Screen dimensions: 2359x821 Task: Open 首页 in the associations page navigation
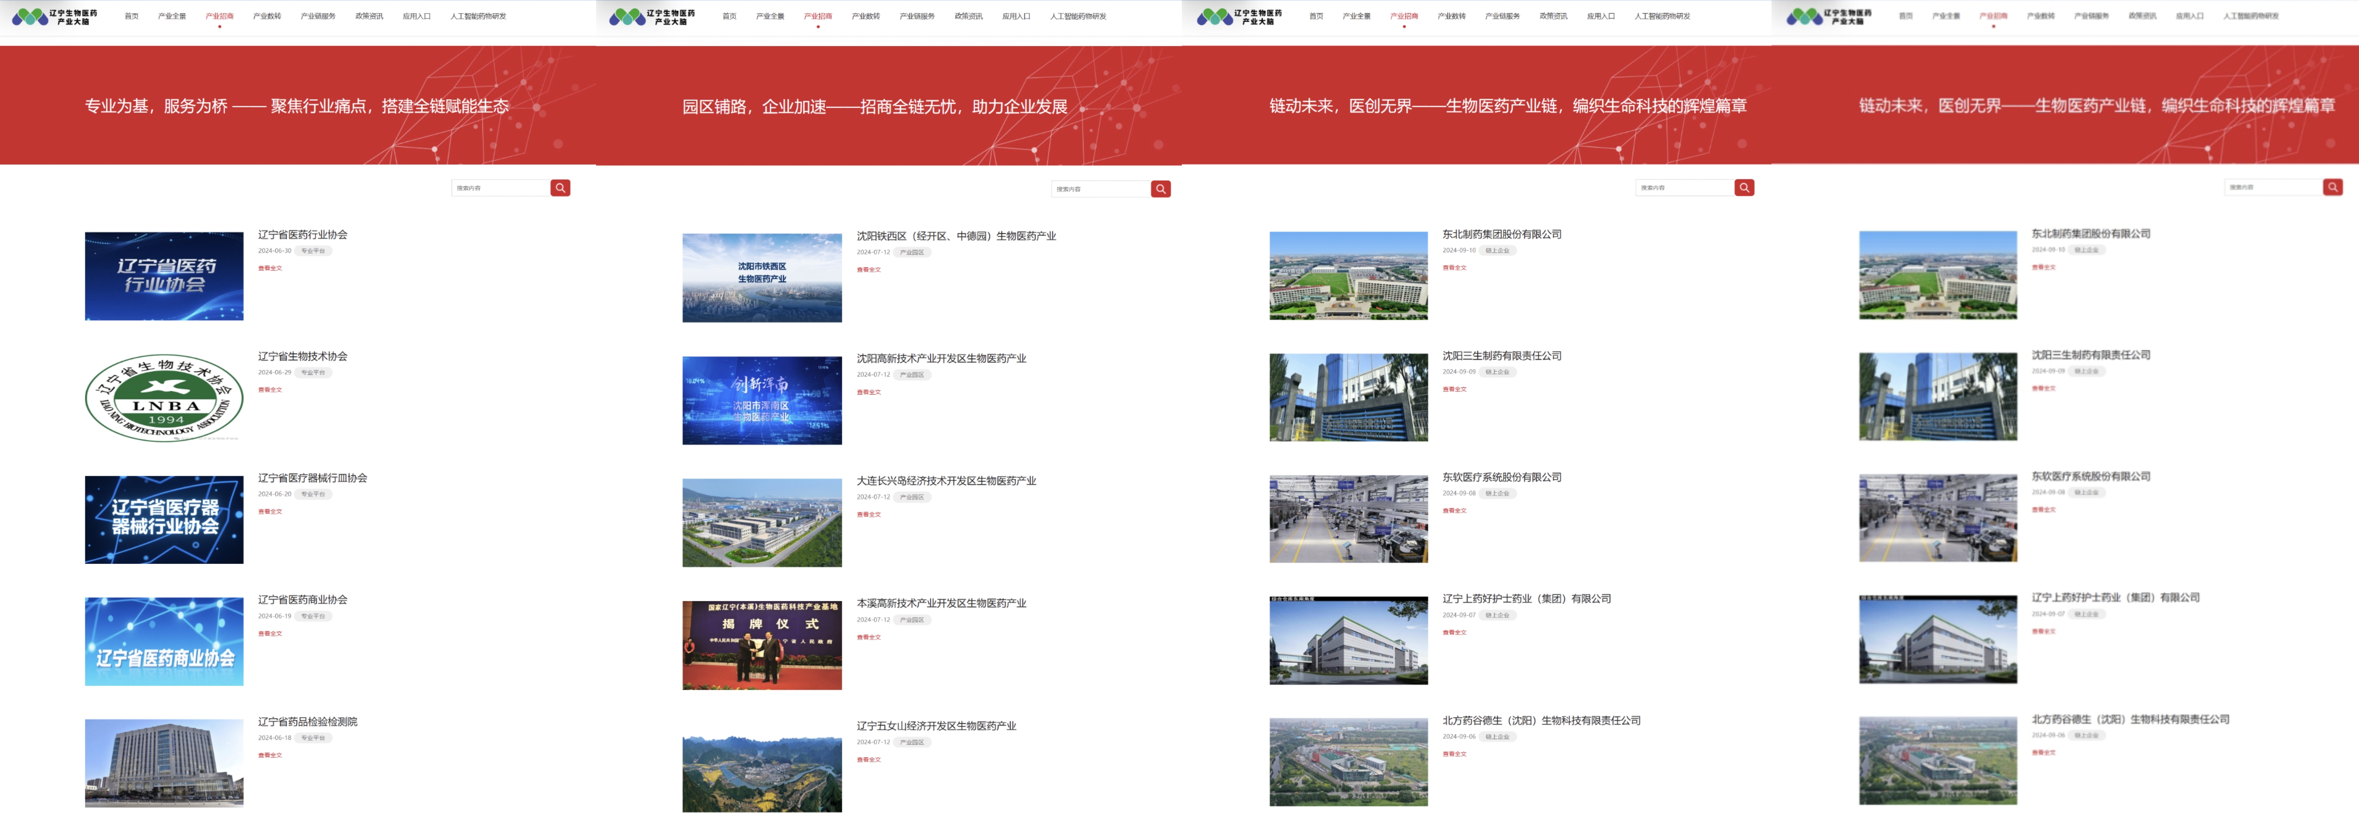tap(132, 16)
